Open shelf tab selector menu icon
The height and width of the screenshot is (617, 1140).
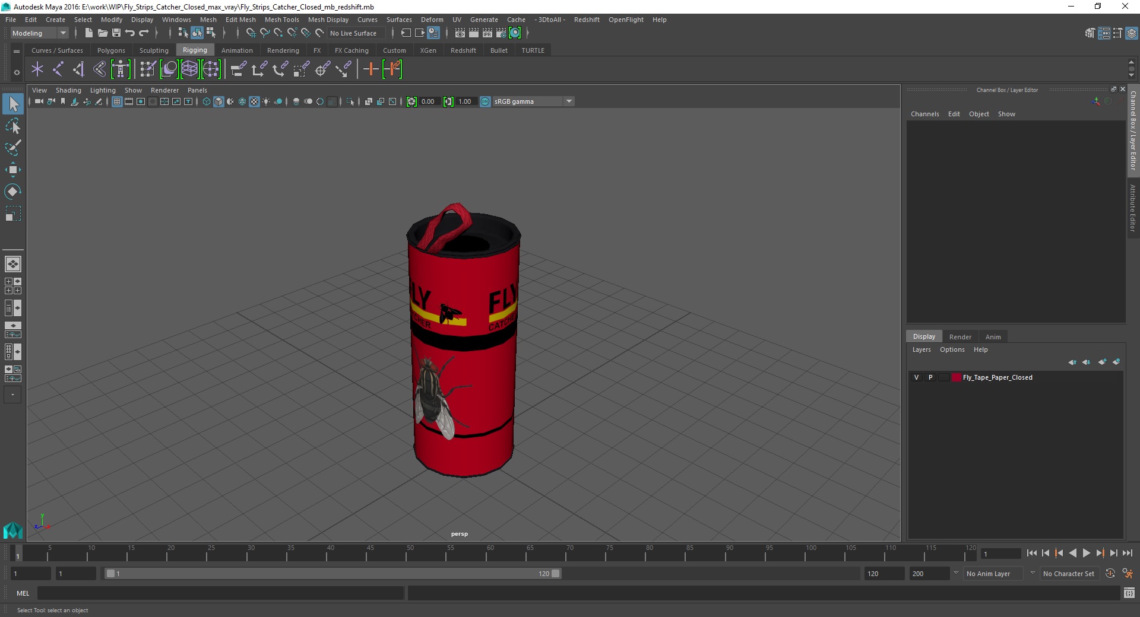click(17, 52)
